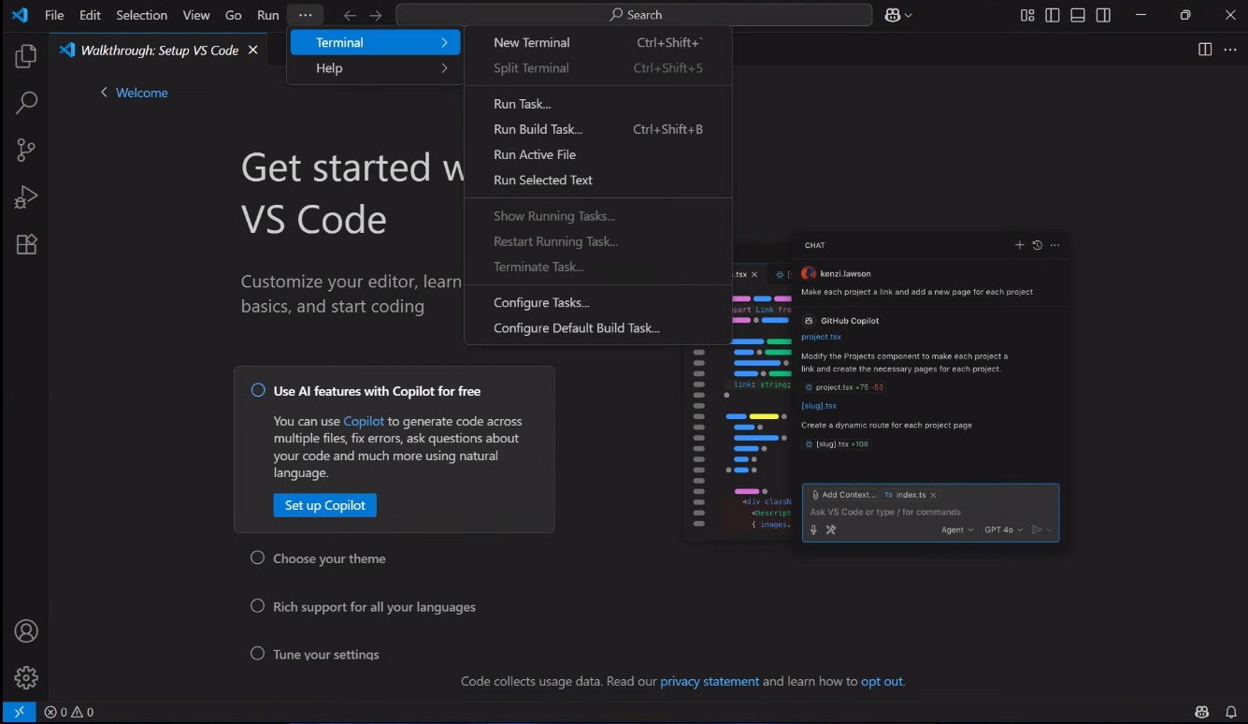The width and height of the screenshot is (1248, 724).
Task: Open the Run menu
Action: pyautogui.click(x=268, y=15)
